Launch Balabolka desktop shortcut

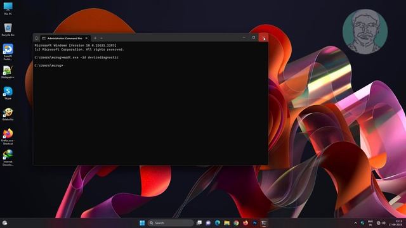pyautogui.click(x=8, y=114)
